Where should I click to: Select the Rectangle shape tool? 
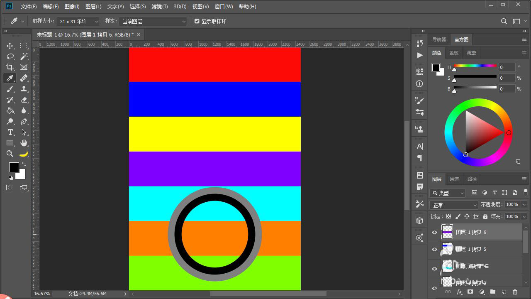10,143
